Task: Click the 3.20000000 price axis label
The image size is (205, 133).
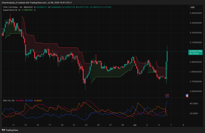Action: tap(196, 33)
